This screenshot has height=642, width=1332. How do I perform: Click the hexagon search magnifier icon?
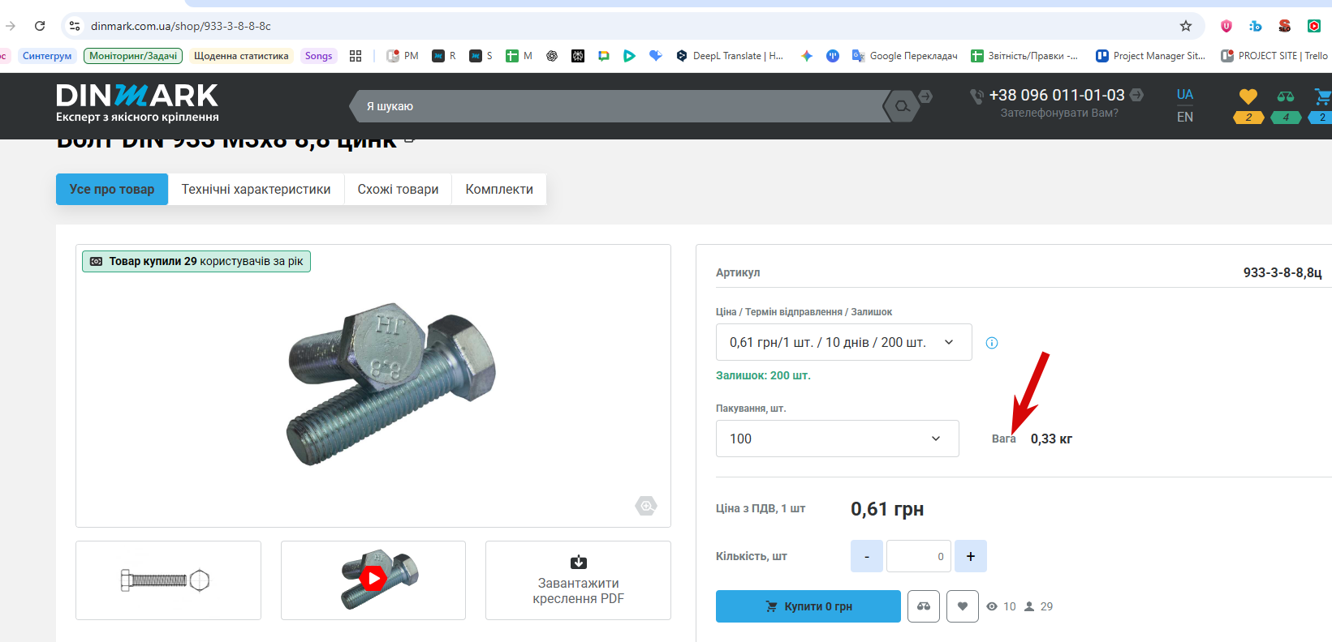[x=902, y=106]
